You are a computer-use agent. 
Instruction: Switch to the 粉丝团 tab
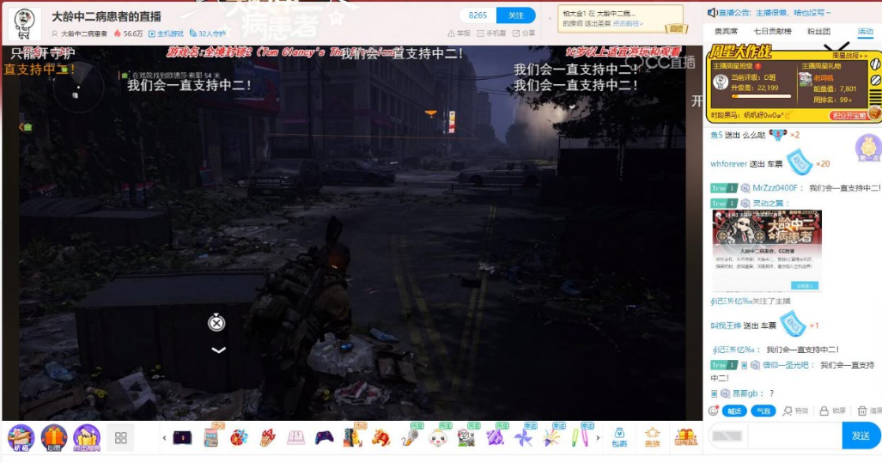pos(818,32)
